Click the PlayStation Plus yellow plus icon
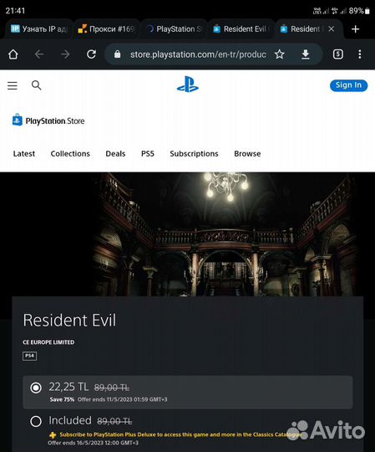This screenshot has width=375, height=452. click(53, 434)
